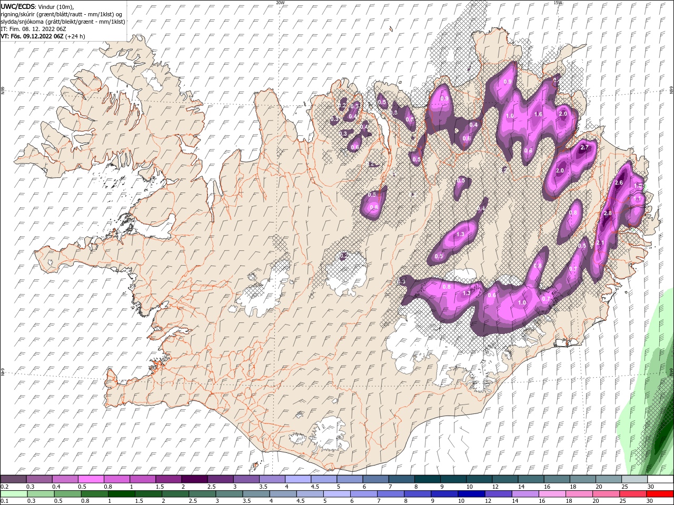
Task: Select the bottom-row green swatch between 0.5 and 0.8
Action: point(68,493)
